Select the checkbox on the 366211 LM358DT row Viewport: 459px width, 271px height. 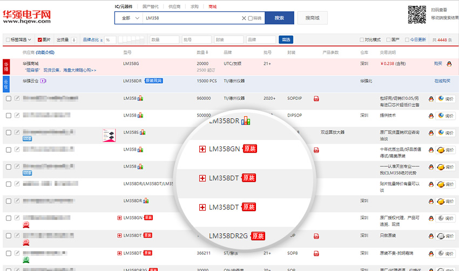pos(9,253)
